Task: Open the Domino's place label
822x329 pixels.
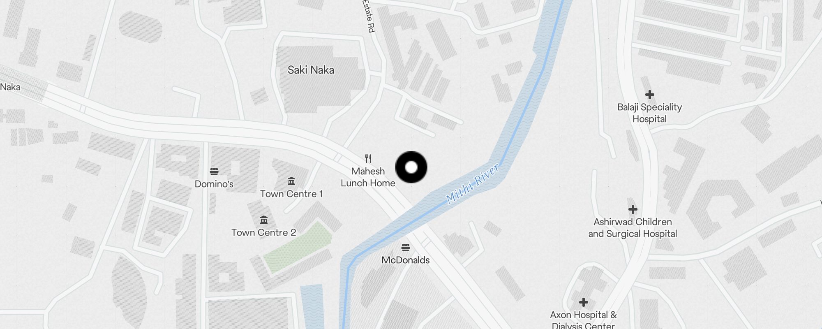Action: 214,184
